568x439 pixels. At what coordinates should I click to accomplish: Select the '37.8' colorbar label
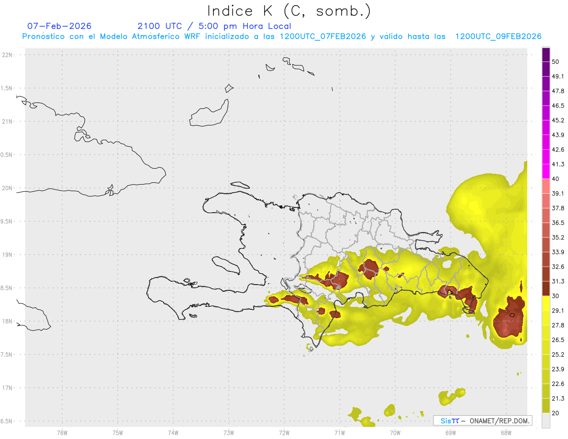click(558, 208)
